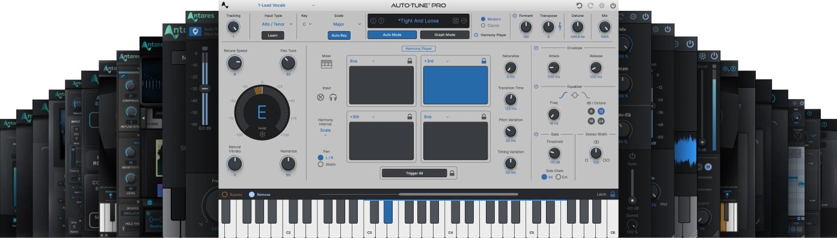Expand the Scale Major dropdown
Screen dimensions: 837x238
coord(342,24)
